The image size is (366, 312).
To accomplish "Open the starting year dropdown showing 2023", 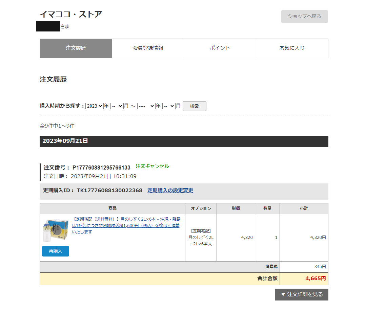I will point(94,106).
